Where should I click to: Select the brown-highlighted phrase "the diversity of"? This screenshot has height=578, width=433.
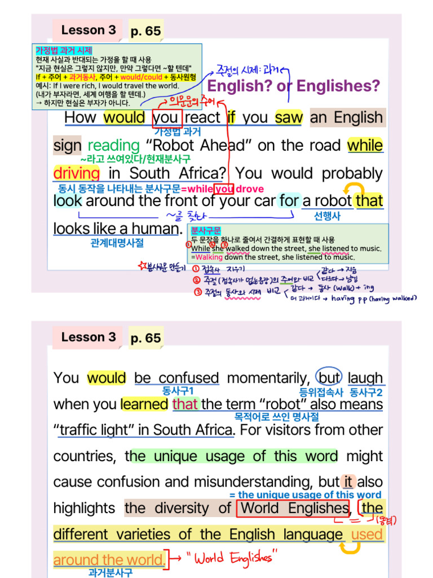pos(178,509)
